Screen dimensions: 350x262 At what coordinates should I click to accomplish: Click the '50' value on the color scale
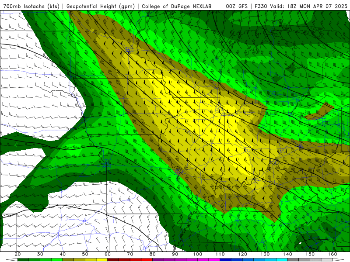(85, 254)
